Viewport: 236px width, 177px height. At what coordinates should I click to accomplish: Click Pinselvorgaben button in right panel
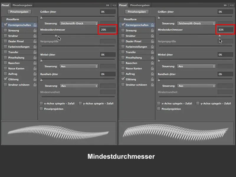[x=137, y=12]
